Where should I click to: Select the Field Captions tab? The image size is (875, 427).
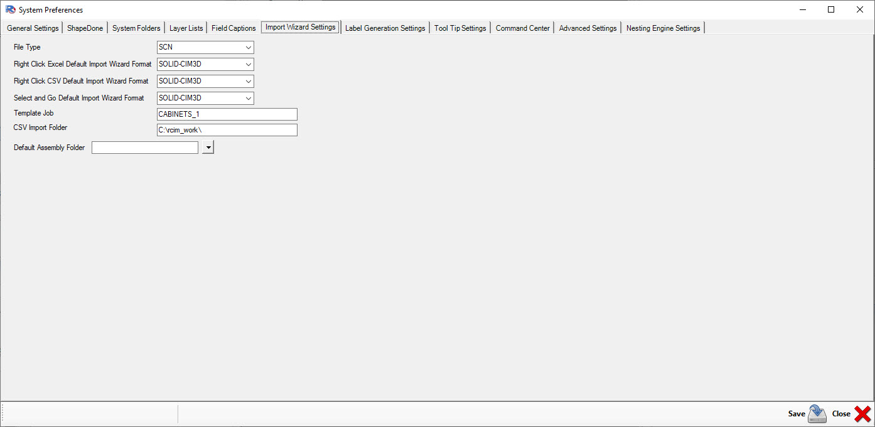[233, 28]
